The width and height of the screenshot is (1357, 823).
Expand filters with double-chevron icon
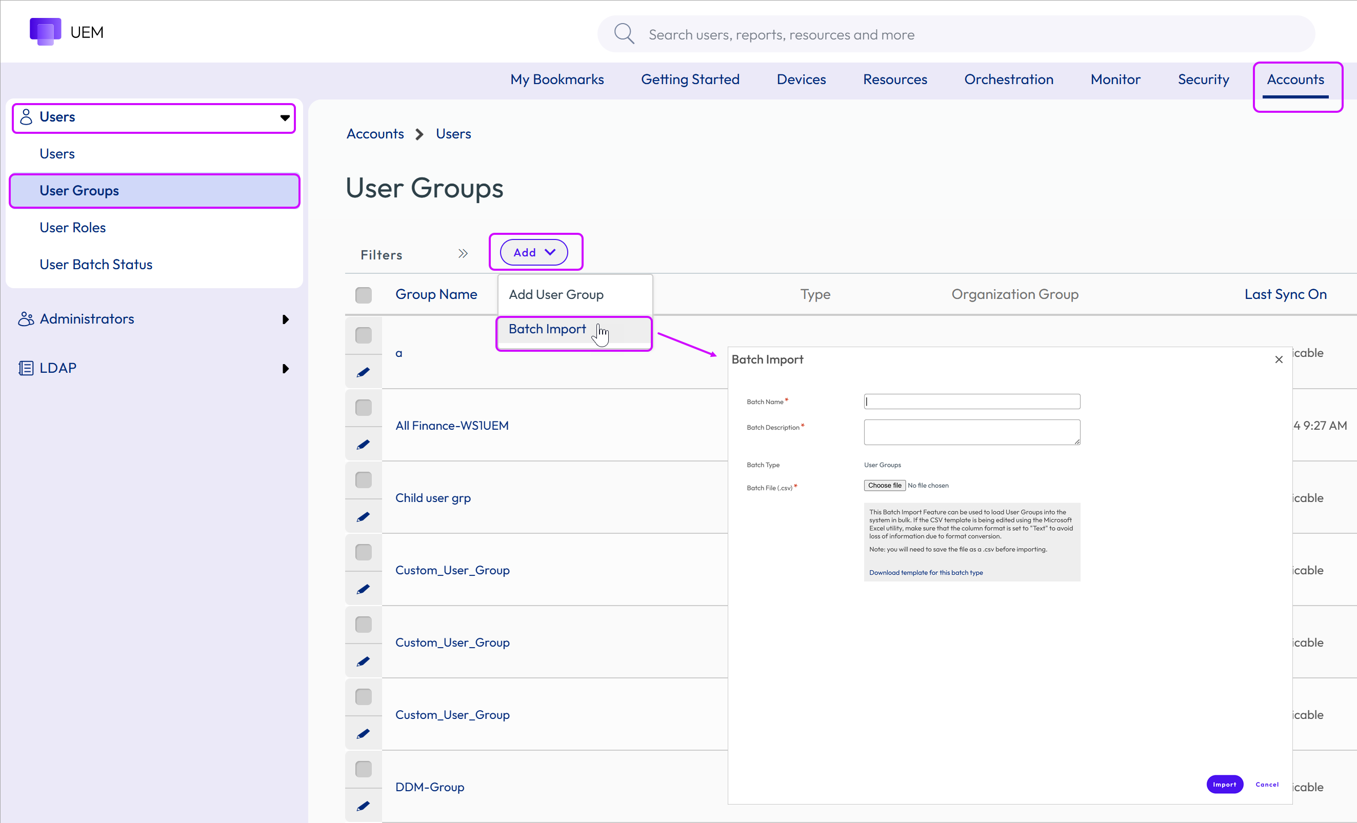click(463, 254)
